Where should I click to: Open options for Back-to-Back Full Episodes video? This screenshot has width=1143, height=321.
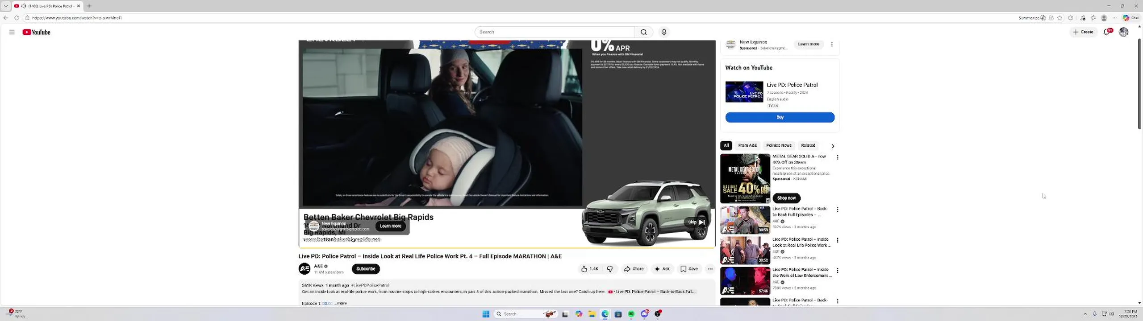837,210
